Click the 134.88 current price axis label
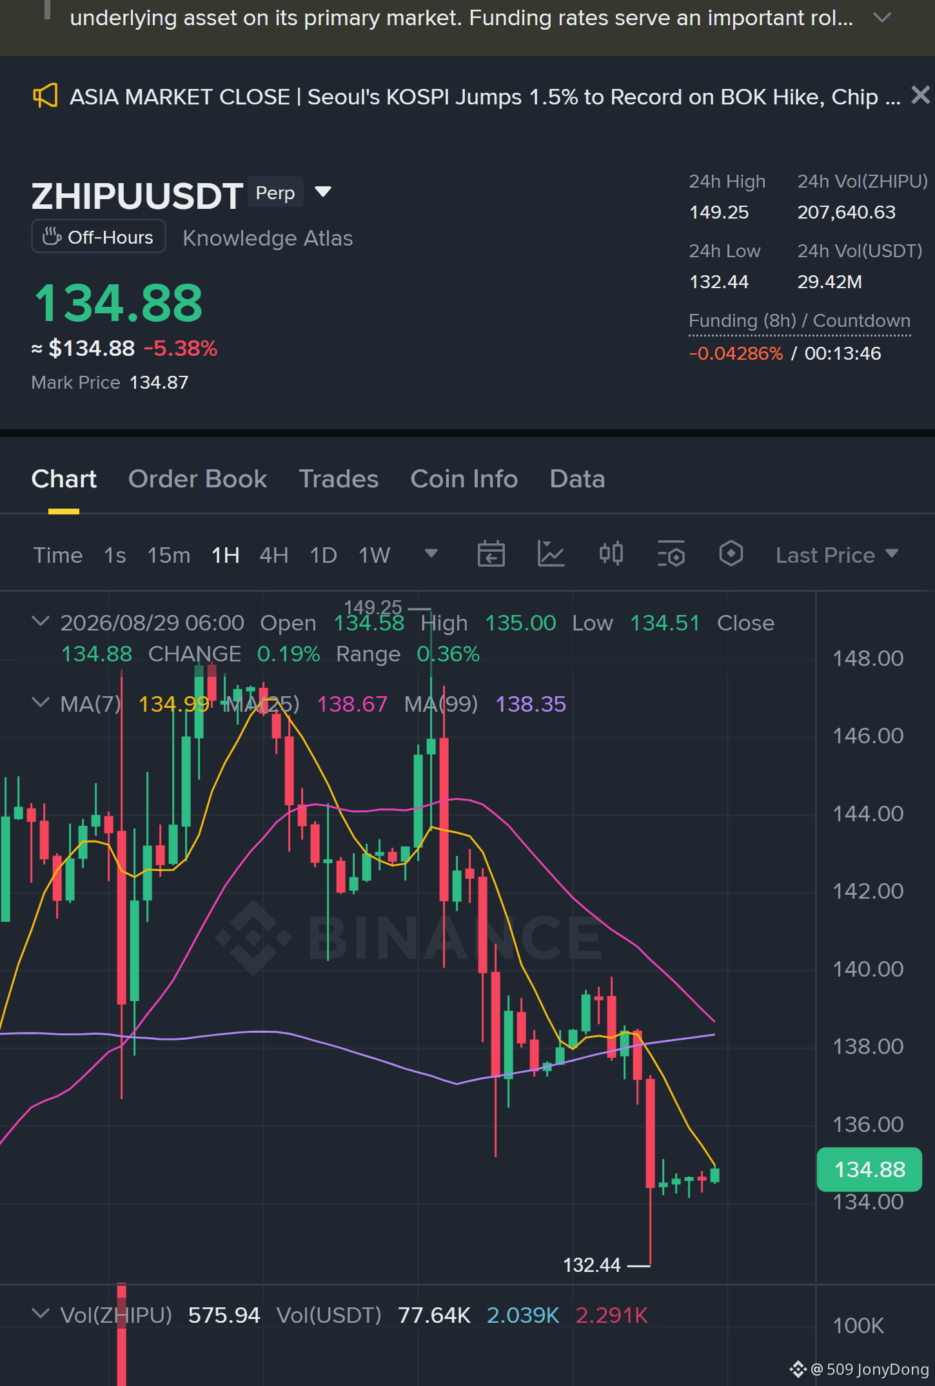 [869, 1169]
